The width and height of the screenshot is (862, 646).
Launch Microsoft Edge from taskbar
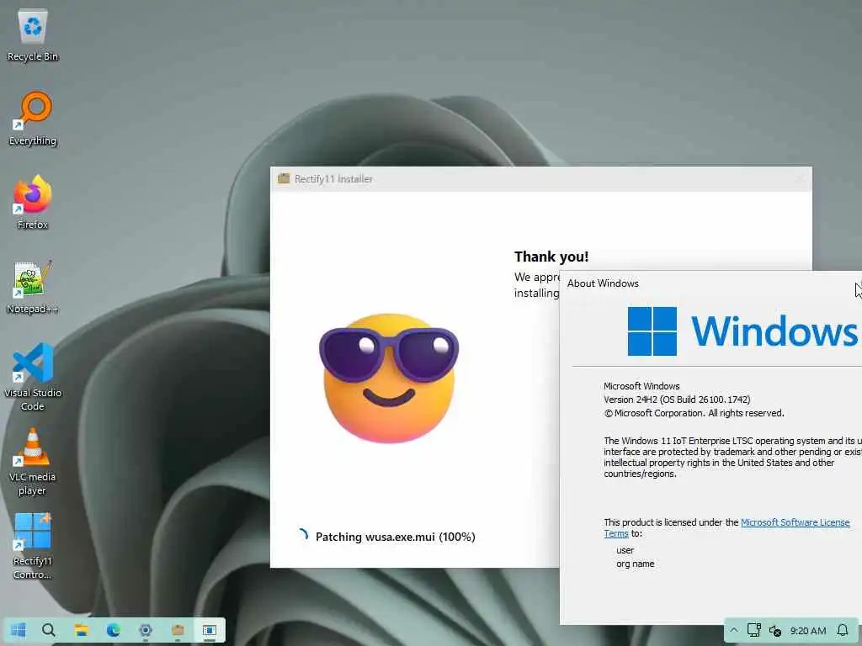(x=114, y=630)
